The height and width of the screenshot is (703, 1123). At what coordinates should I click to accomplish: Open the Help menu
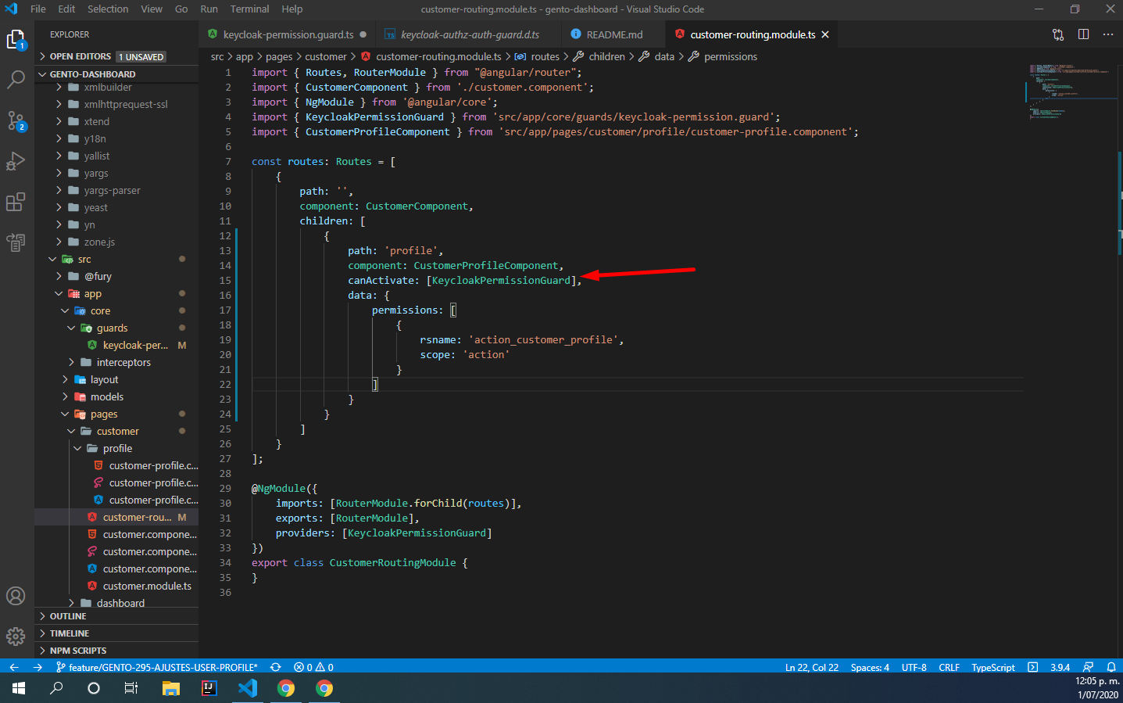(x=292, y=9)
